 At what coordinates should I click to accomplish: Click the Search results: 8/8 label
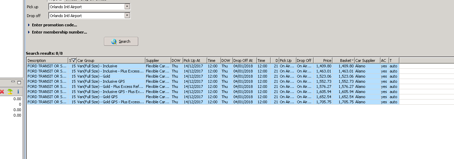pos(44,53)
